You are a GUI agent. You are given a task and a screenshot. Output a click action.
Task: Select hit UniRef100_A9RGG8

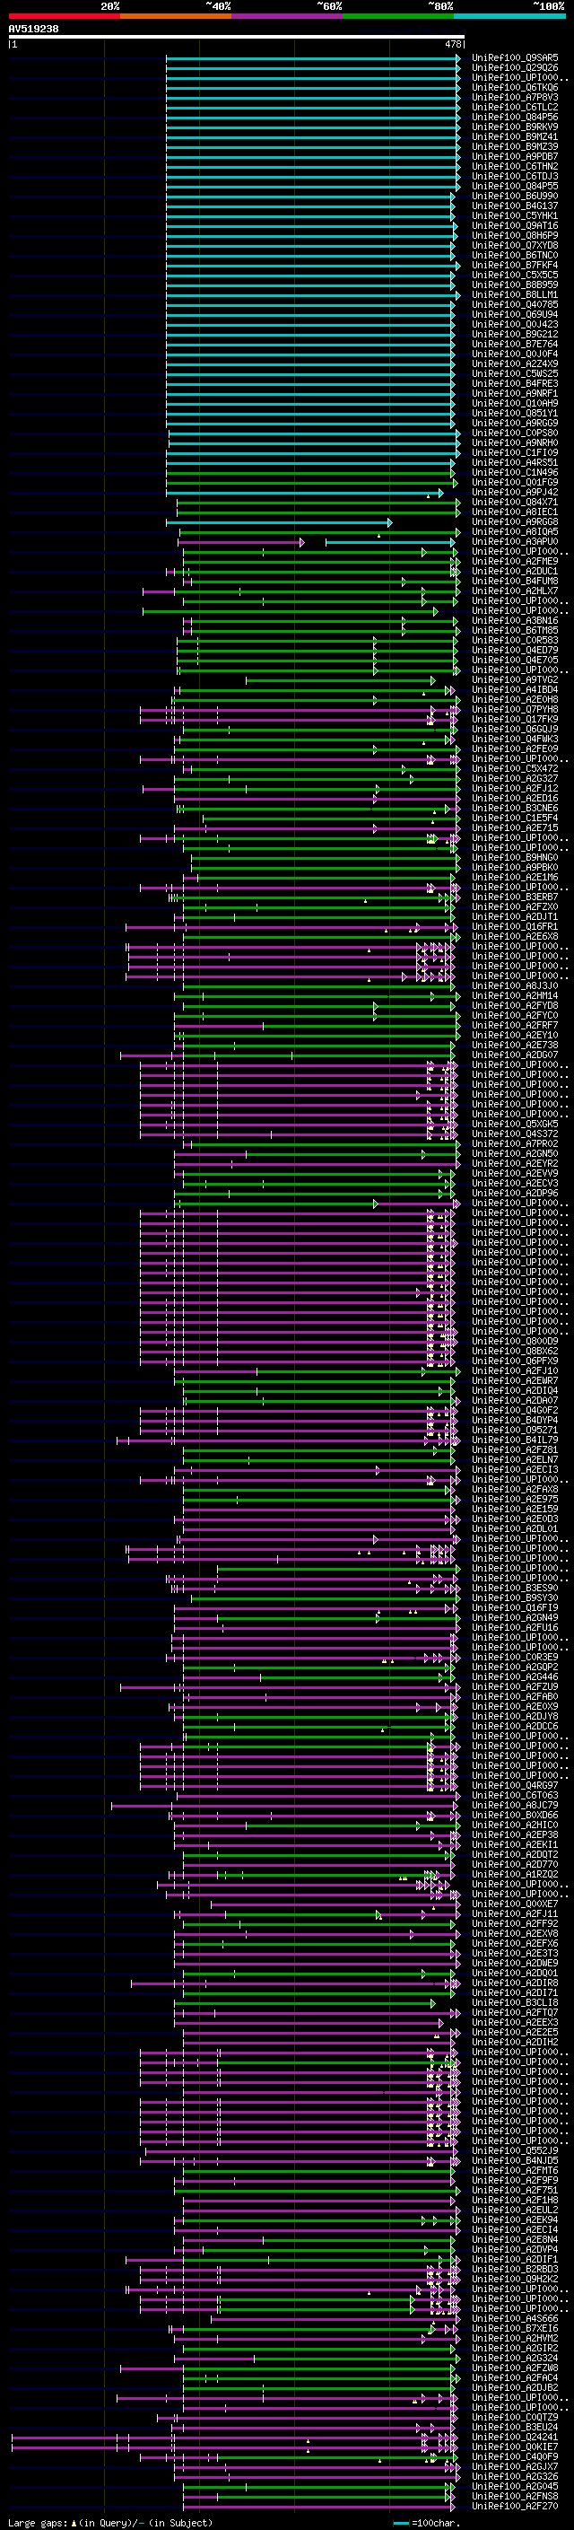[x=515, y=522]
